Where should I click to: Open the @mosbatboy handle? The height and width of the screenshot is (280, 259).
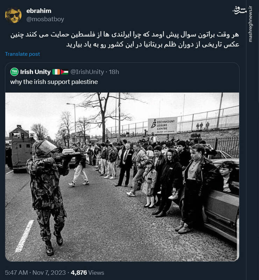[45, 19]
